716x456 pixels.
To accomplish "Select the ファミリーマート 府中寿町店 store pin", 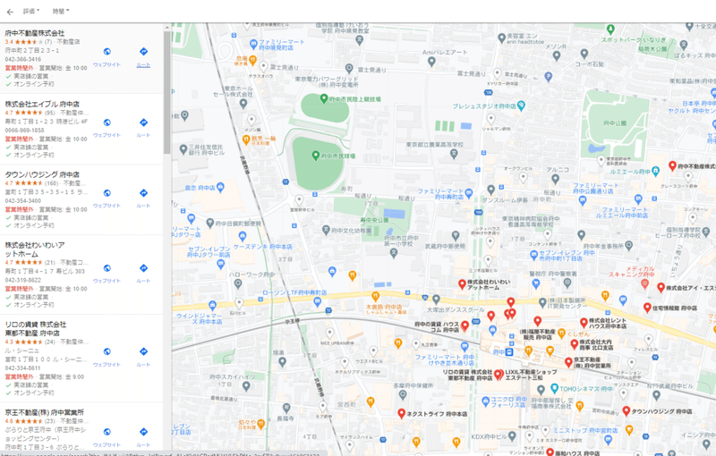I will [x=468, y=192].
